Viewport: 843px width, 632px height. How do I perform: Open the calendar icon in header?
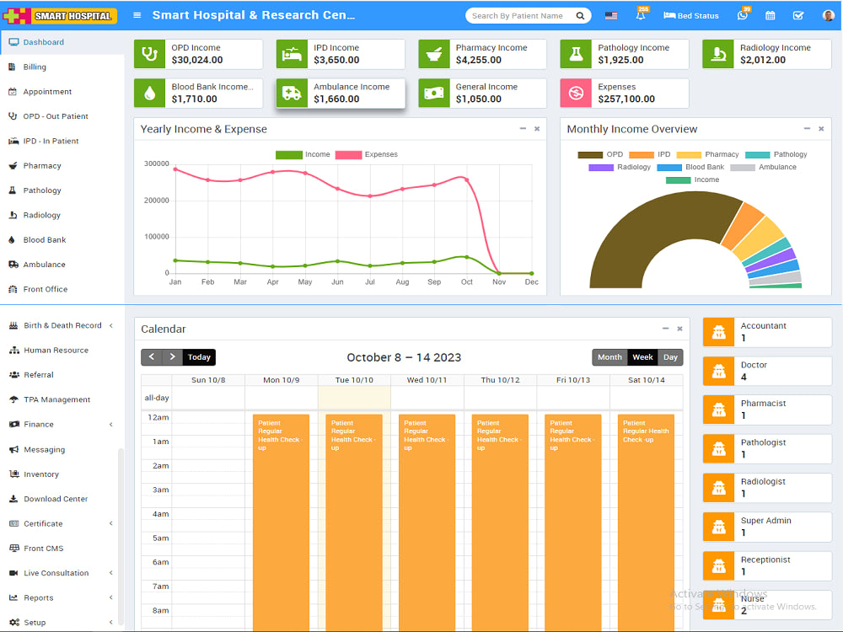770,15
